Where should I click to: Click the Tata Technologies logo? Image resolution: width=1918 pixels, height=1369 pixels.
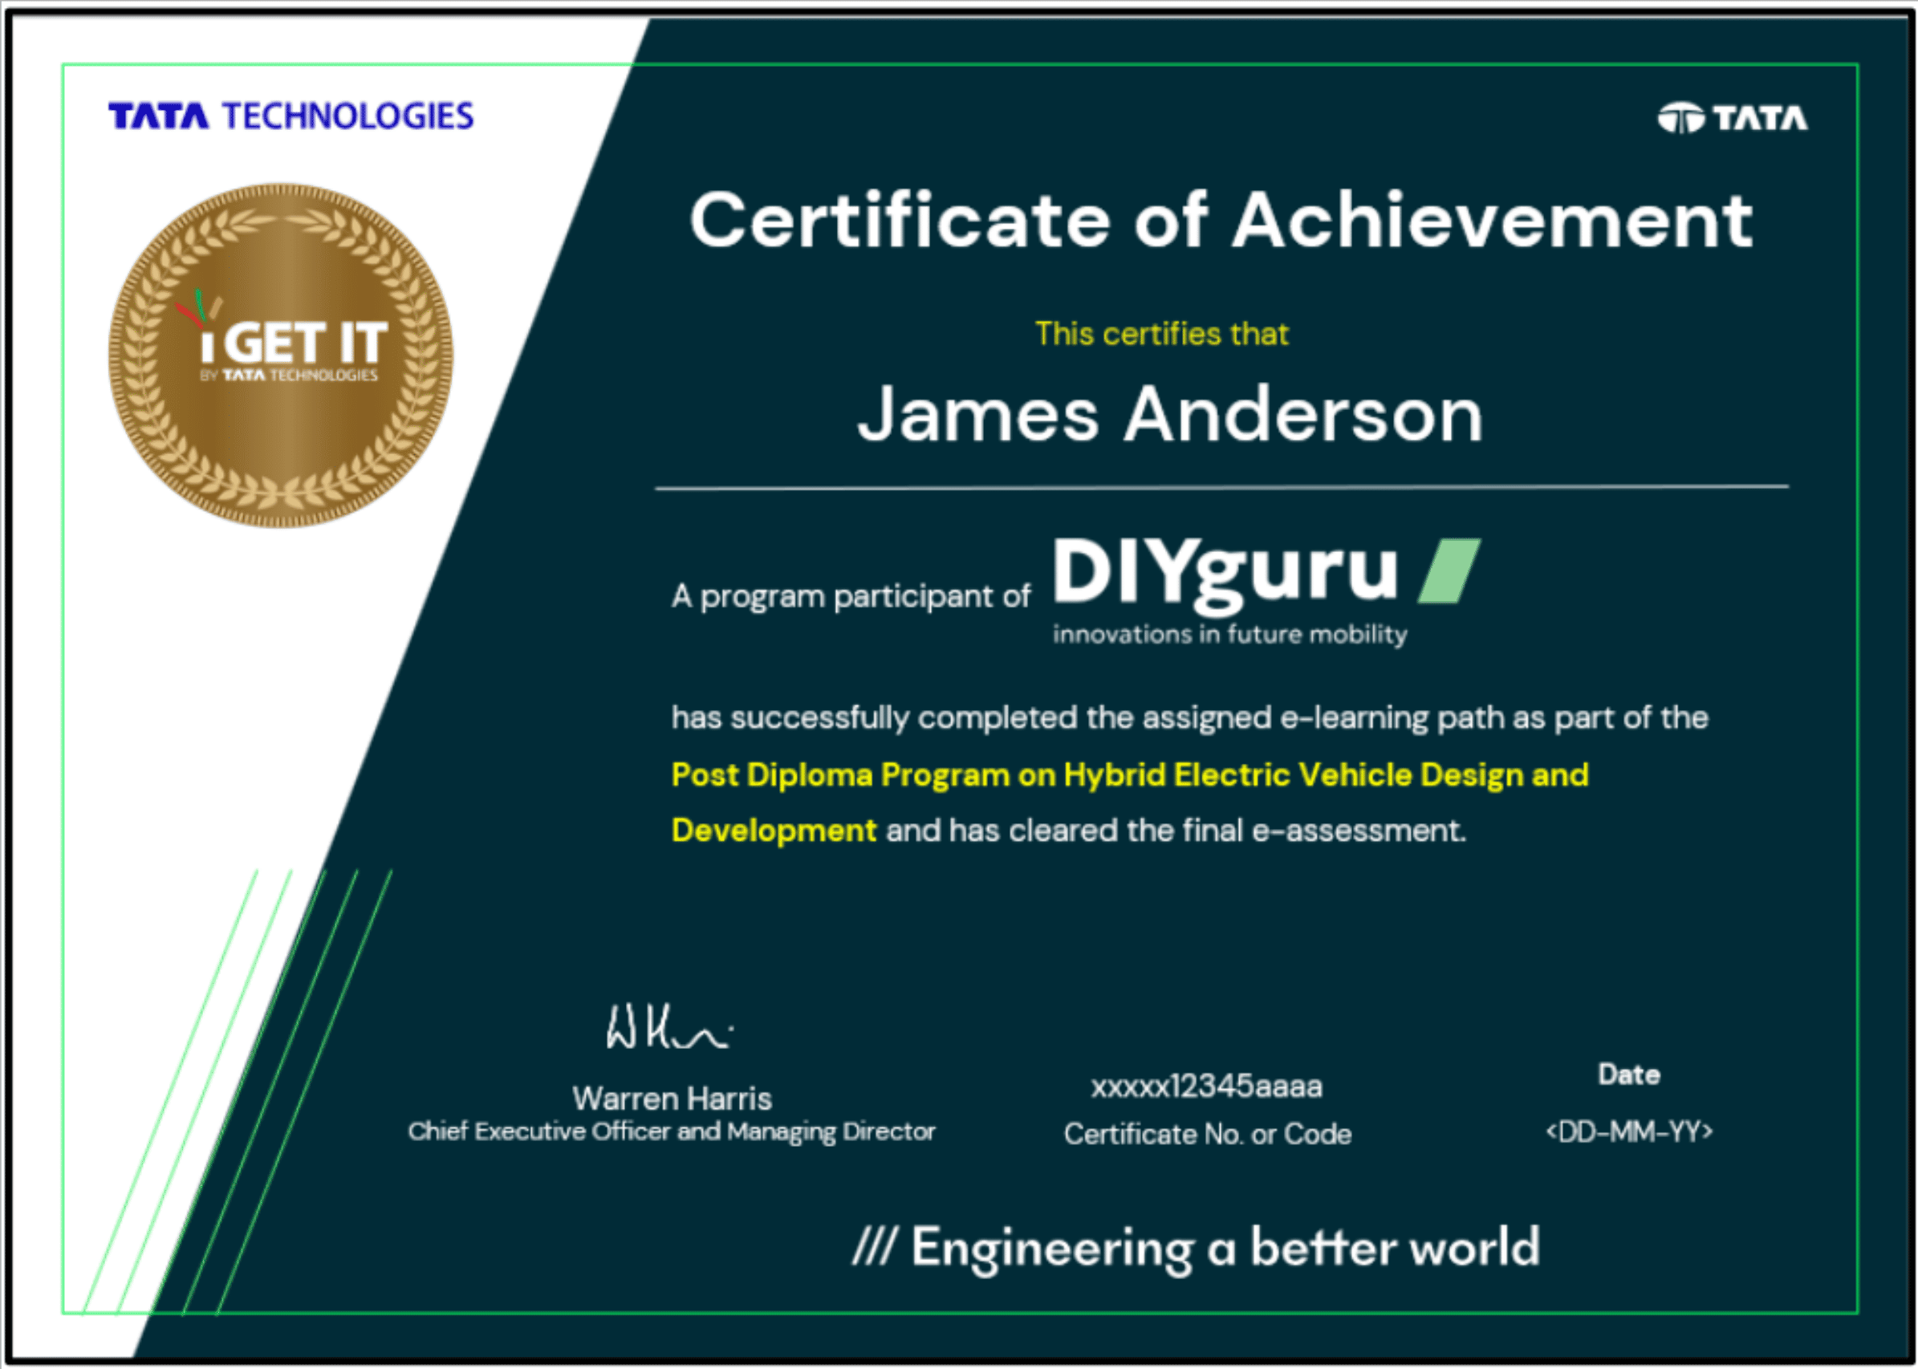[291, 116]
